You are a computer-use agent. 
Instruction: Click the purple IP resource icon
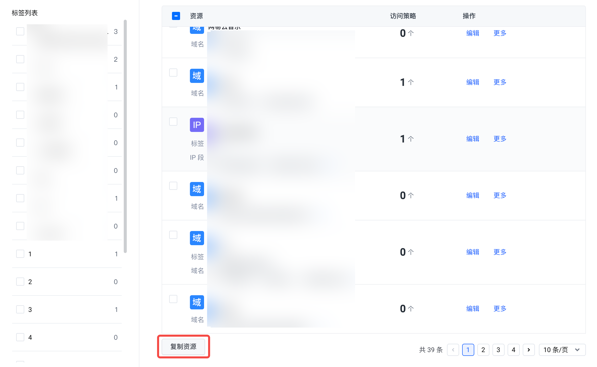(x=197, y=125)
